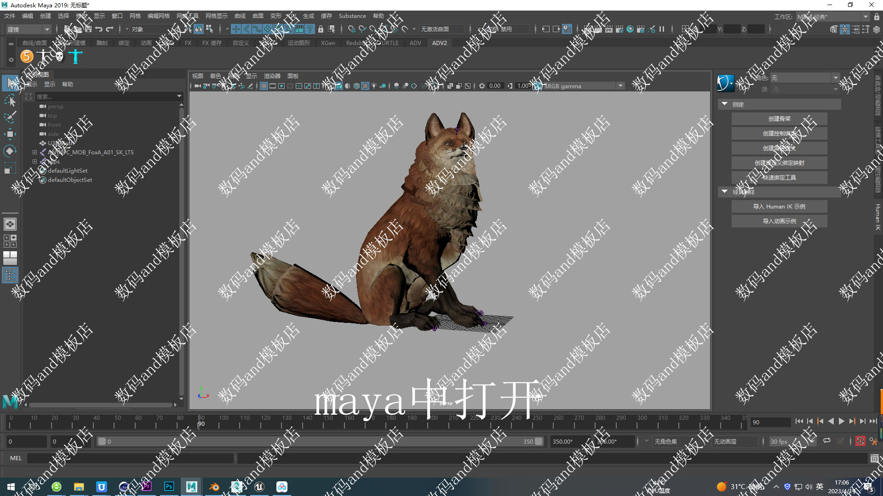Open render settings clapperboard gear icon
The width and height of the screenshot is (883, 496).
click(x=619, y=29)
